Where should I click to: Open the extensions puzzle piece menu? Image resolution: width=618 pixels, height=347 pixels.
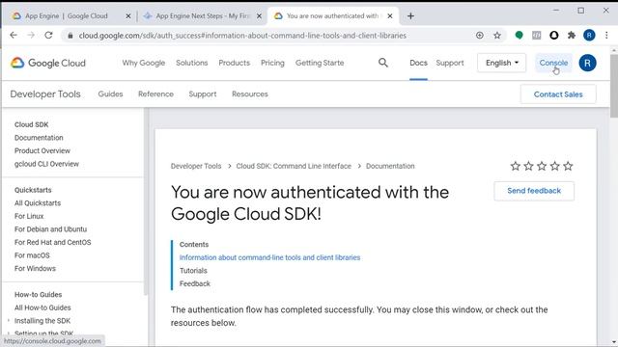click(x=572, y=36)
